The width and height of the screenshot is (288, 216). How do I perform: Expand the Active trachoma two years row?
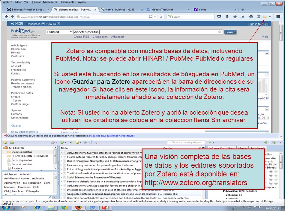(x=61, y=153)
